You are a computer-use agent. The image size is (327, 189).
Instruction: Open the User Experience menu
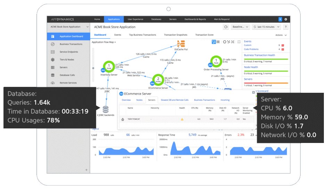coord(135,19)
